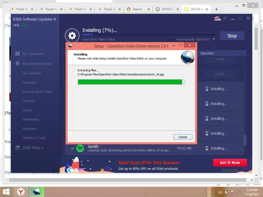
Task: Click the twirl_19.jpg file path text
Action: 121,74
